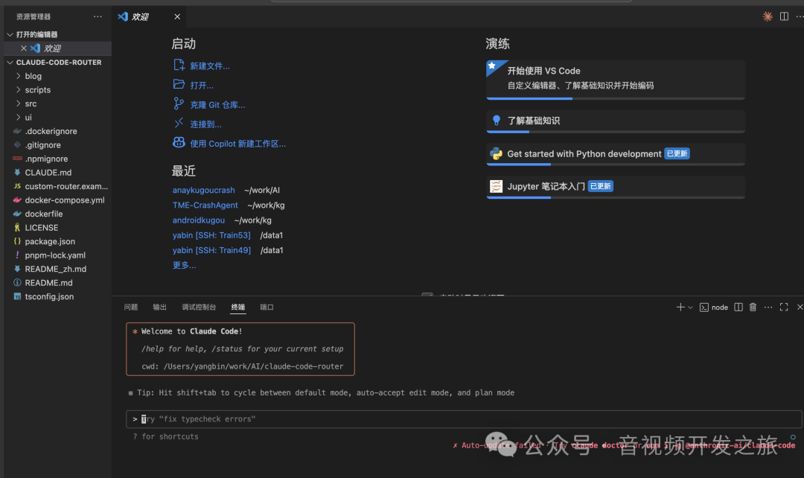This screenshot has height=478, width=804.
Task: Open the Explorer panel more actions menu
Action: click(x=98, y=16)
